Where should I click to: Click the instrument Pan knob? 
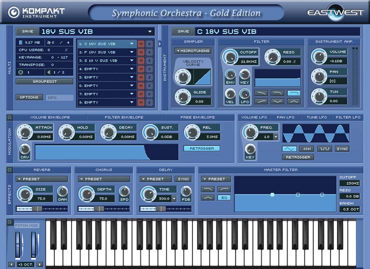[319, 76]
